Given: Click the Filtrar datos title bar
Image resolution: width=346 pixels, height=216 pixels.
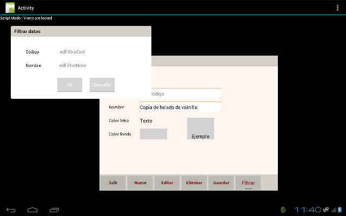Looking at the screenshot, I should (81, 31).
